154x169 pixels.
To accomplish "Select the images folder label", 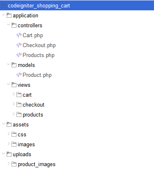I will (26, 145).
